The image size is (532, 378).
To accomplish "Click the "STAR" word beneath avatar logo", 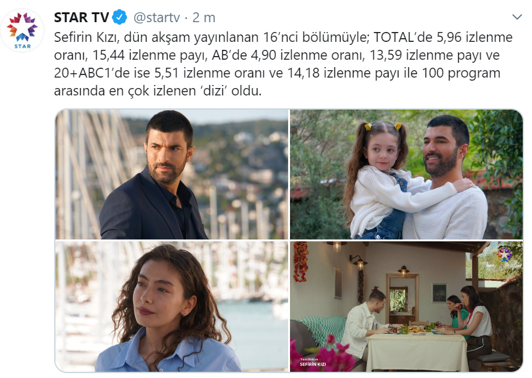I will (x=22, y=46).
